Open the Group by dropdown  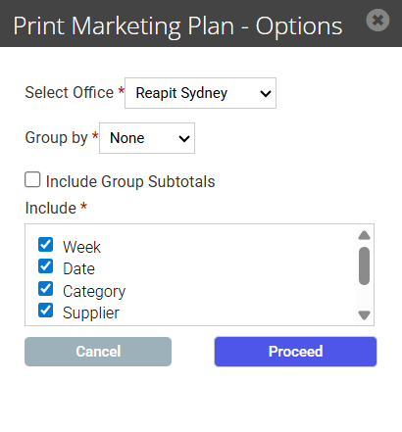pyautogui.click(x=147, y=138)
